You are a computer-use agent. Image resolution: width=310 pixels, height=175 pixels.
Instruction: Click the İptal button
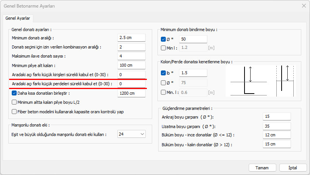293,168
